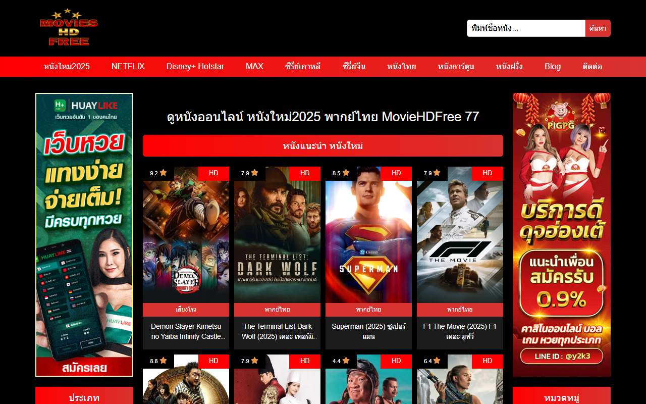Click the พากย์ไทย label under Dark Wolf

(x=277, y=310)
